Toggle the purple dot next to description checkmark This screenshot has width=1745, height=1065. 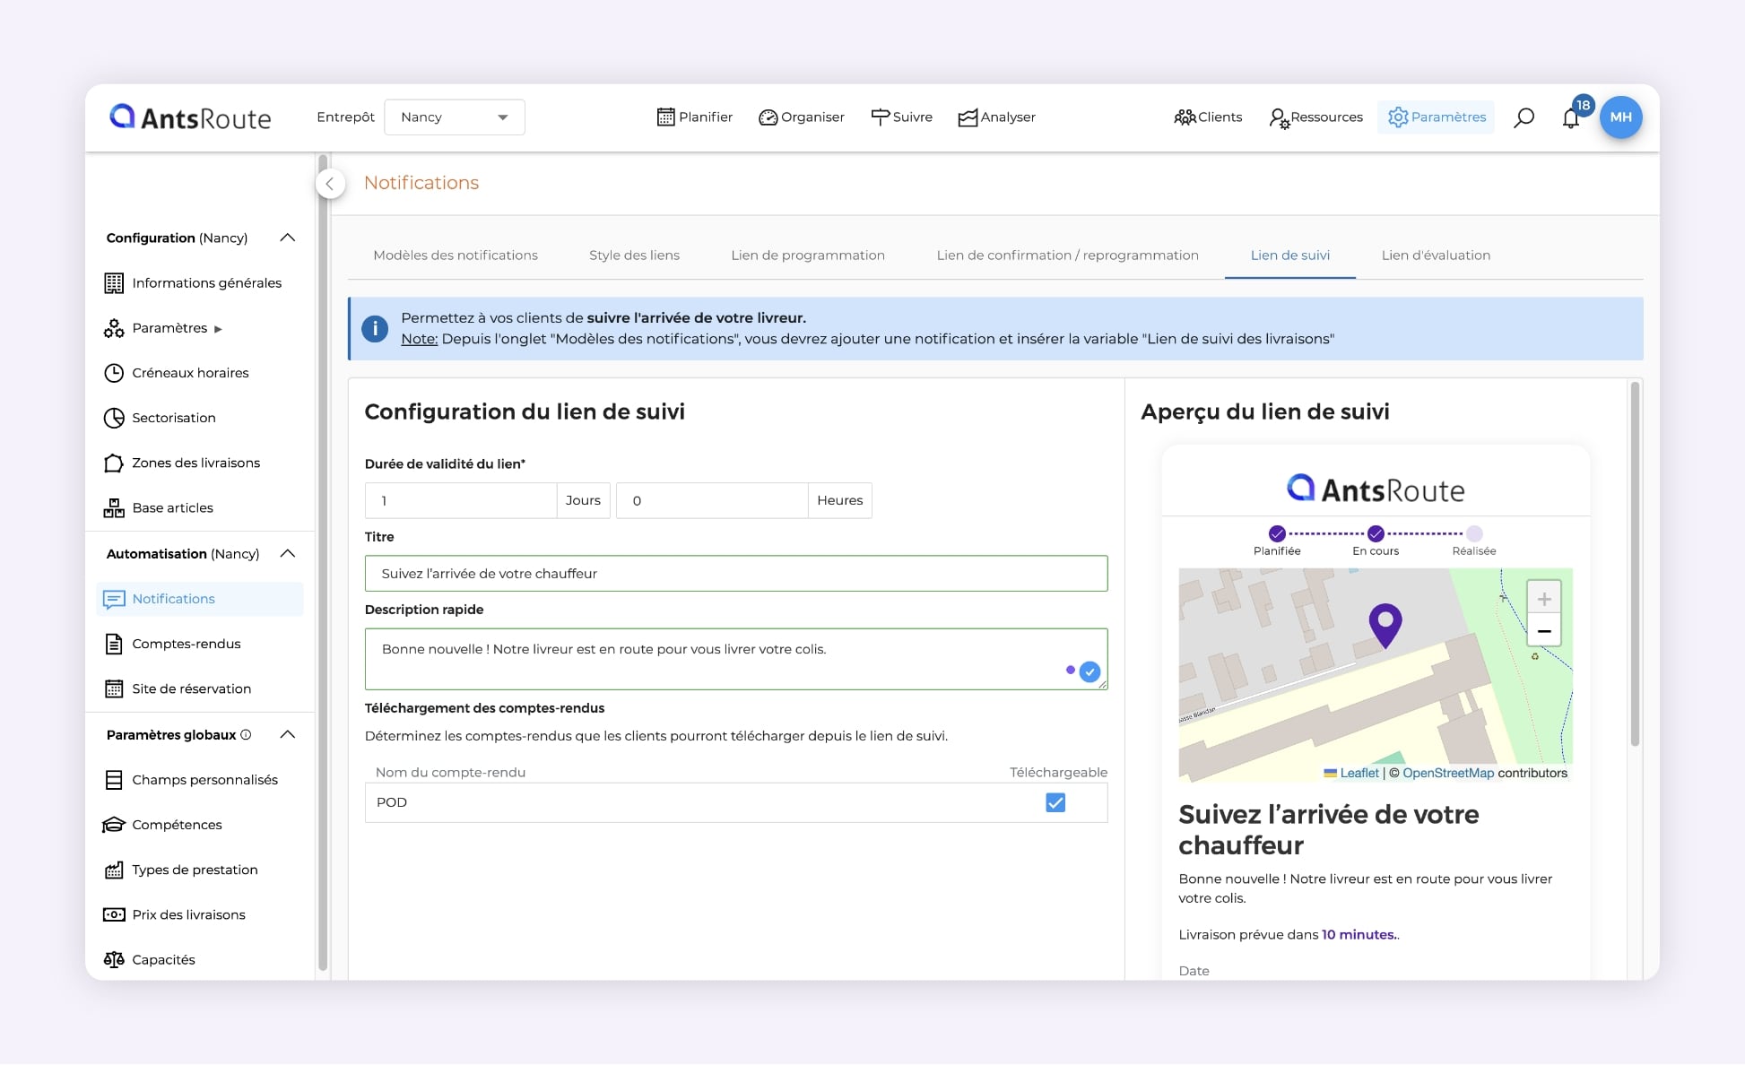point(1072,670)
